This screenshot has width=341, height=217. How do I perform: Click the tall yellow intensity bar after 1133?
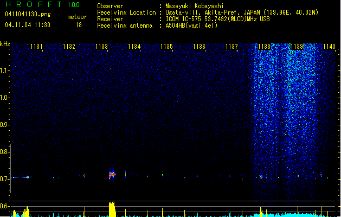pos(112,209)
